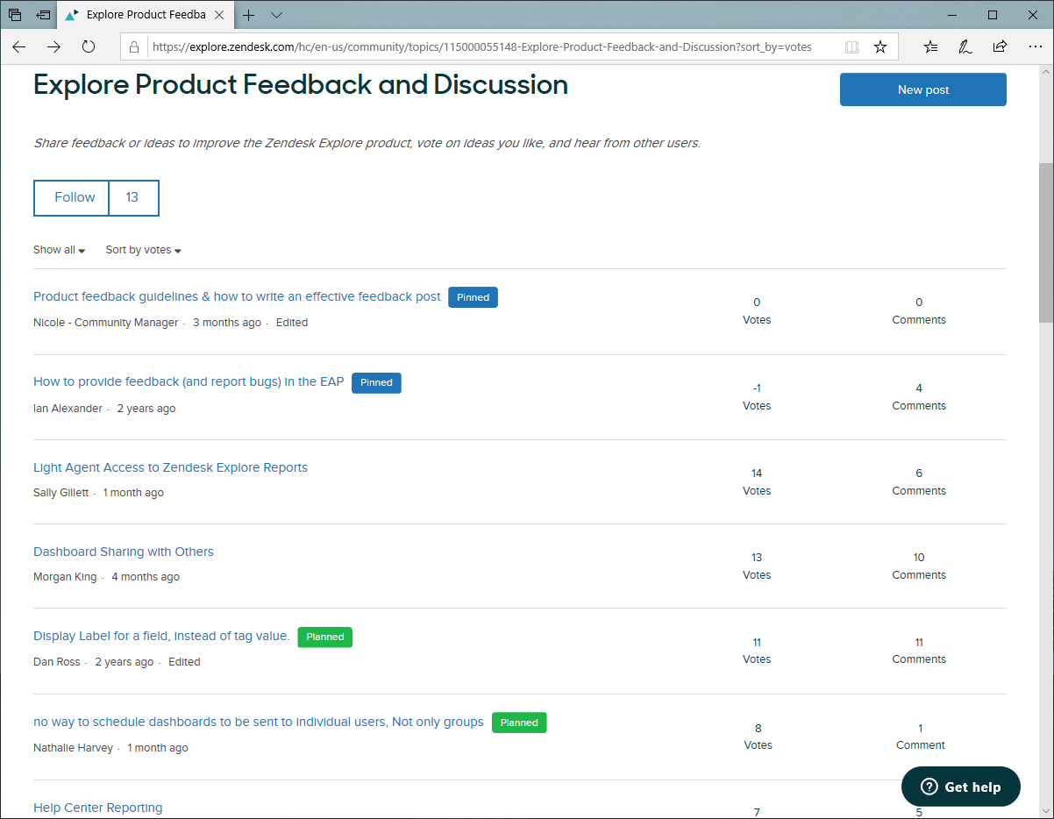This screenshot has width=1054, height=819.
Task: Click the New post button
Action: (922, 89)
